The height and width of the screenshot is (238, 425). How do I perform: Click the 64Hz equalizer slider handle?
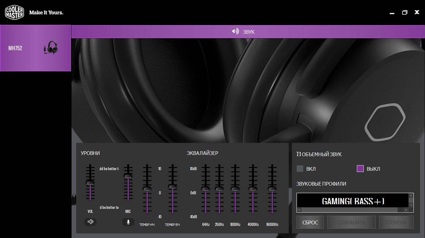(x=205, y=188)
